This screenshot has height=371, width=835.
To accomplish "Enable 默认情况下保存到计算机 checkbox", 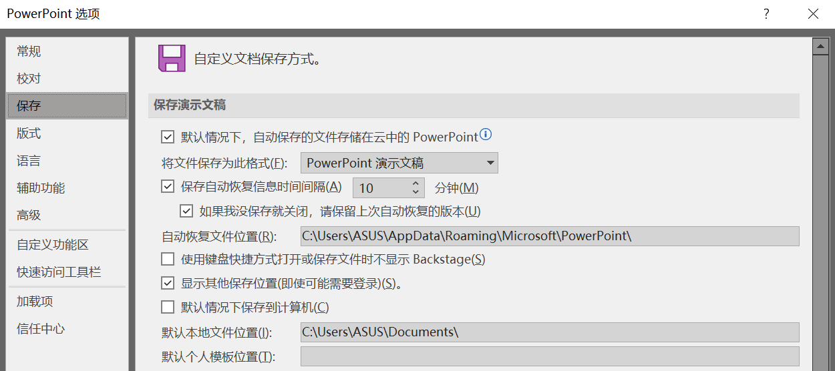I will 168,307.
